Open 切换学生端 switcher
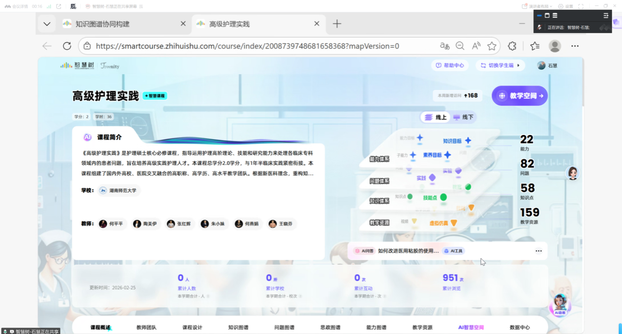 (501, 65)
